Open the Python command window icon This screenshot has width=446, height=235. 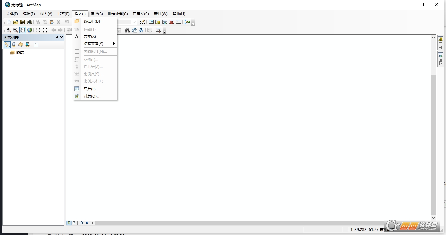click(x=178, y=22)
